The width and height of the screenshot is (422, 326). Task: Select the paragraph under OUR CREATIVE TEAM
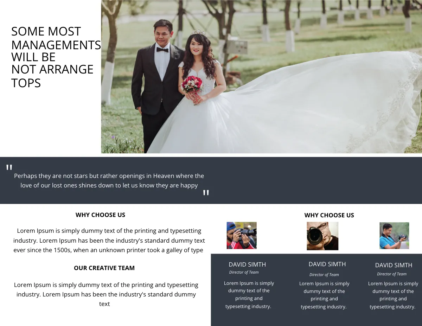coord(105,294)
